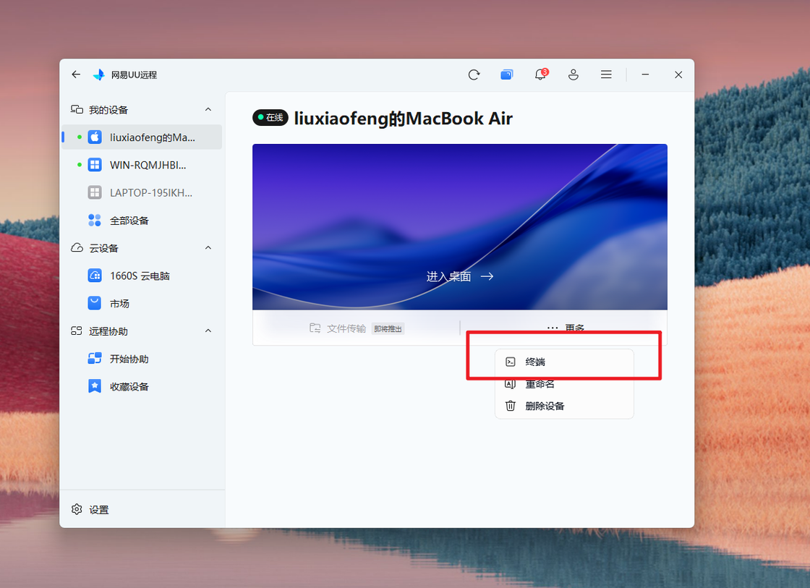This screenshot has height=588, width=810.
Task: Open 收藏设备 favorite devices icon
Action: coord(95,386)
